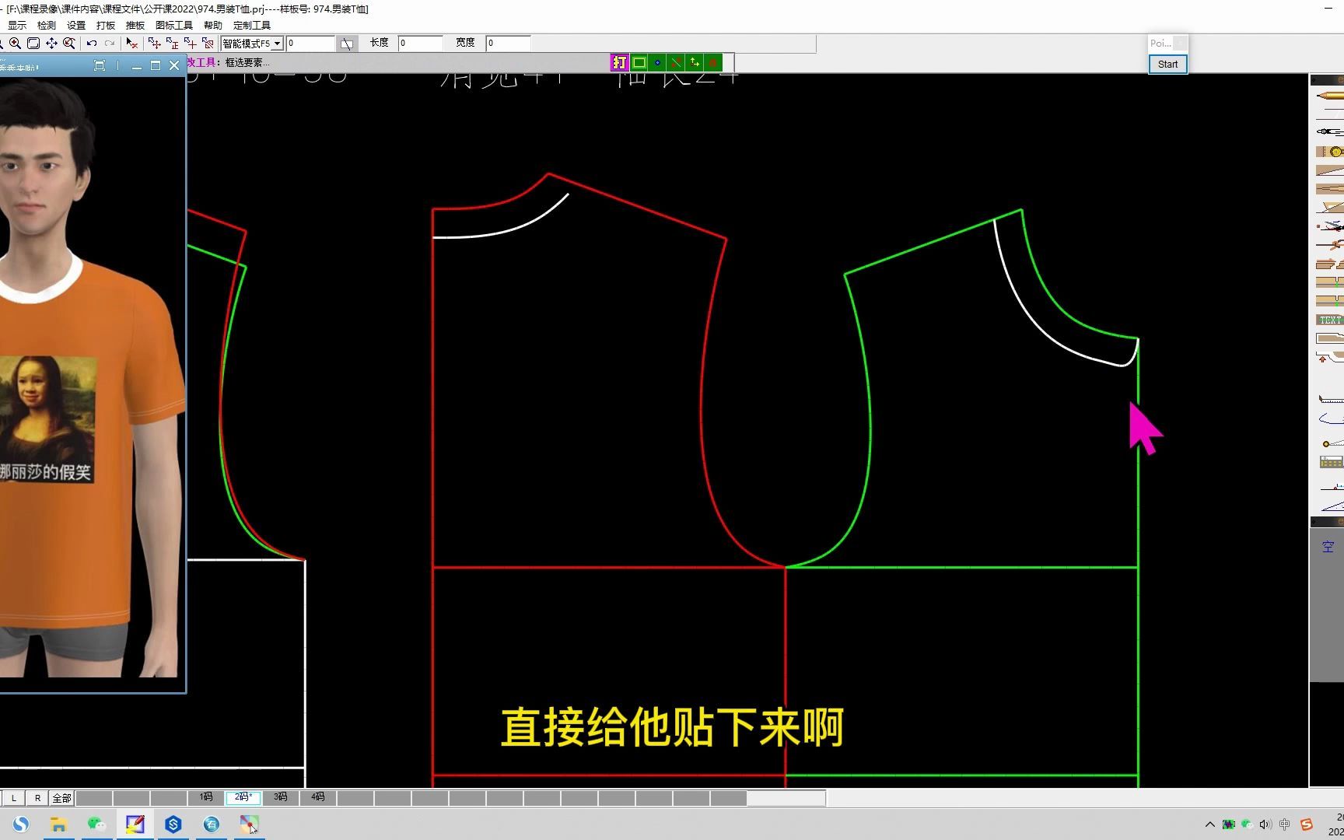The image size is (1344, 840).
Task: Select the compass tool in right toolbox
Action: (1329, 131)
